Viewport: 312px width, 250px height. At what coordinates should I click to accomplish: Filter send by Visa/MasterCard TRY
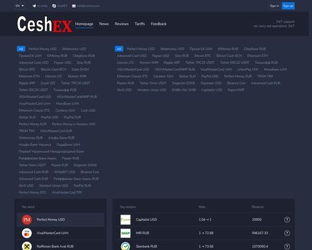click(x=67, y=192)
